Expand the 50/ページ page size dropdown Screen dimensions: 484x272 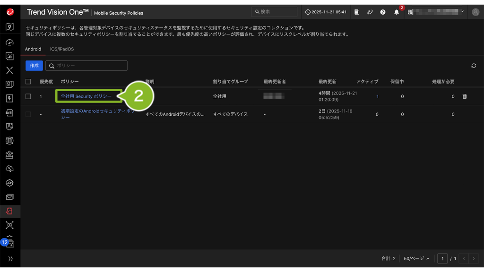(x=416, y=259)
